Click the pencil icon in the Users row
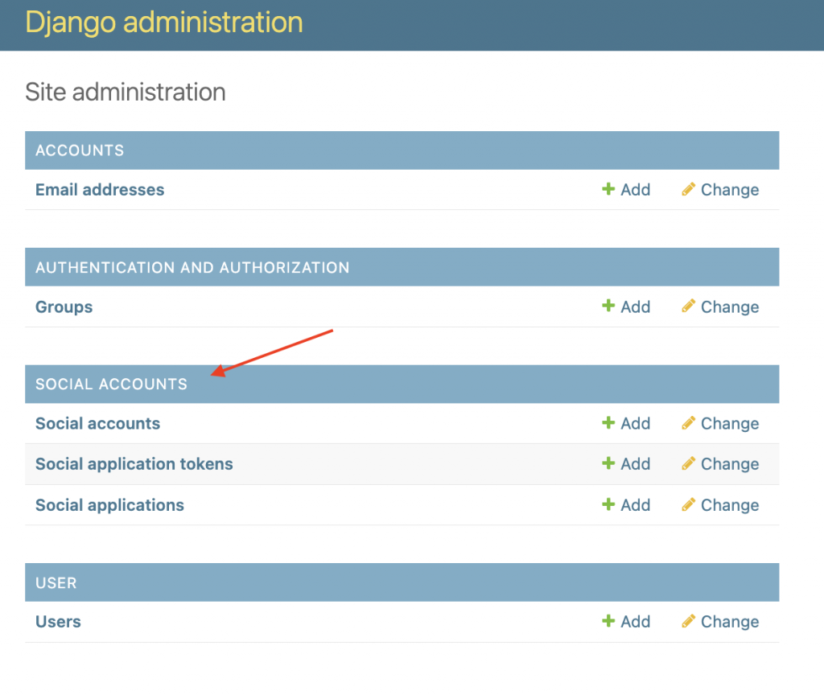The height and width of the screenshot is (695, 824). 689,621
